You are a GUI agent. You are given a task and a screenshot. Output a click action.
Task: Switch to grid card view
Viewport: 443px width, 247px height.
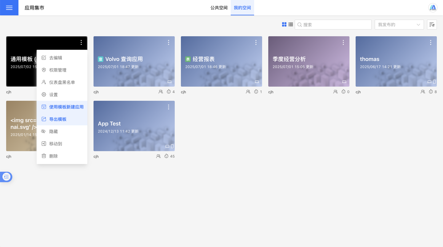(x=284, y=25)
